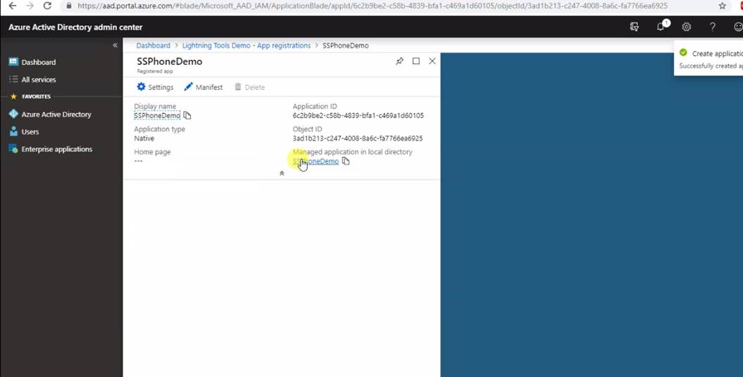Maximize the SSPhoneDemo blade
The width and height of the screenshot is (743, 377).
point(416,61)
